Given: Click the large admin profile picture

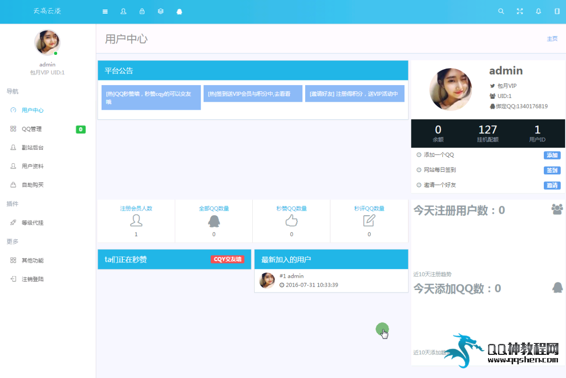Looking at the screenshot, I should (x=451, y=89).
